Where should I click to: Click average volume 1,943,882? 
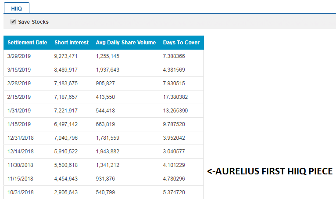coord(107,152)
